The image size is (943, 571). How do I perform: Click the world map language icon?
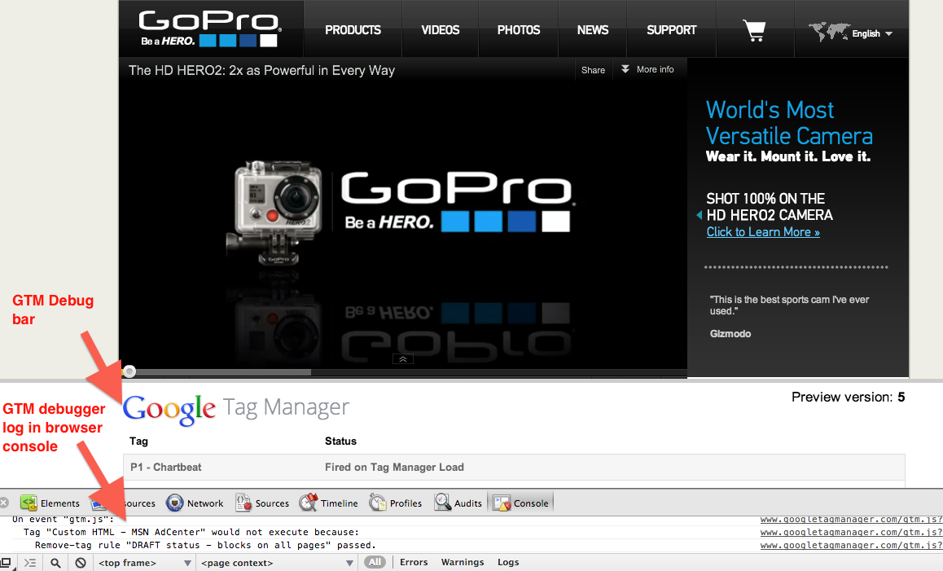click(828, 31)
